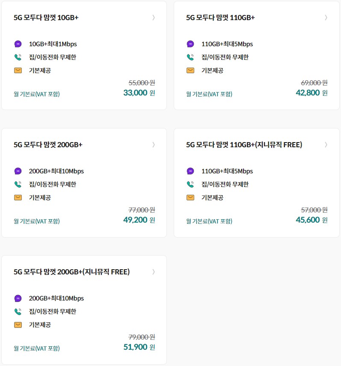
Task: Expand the 5G 모두다 맘껏 10GB+ chevron
Action: point(154,18)
